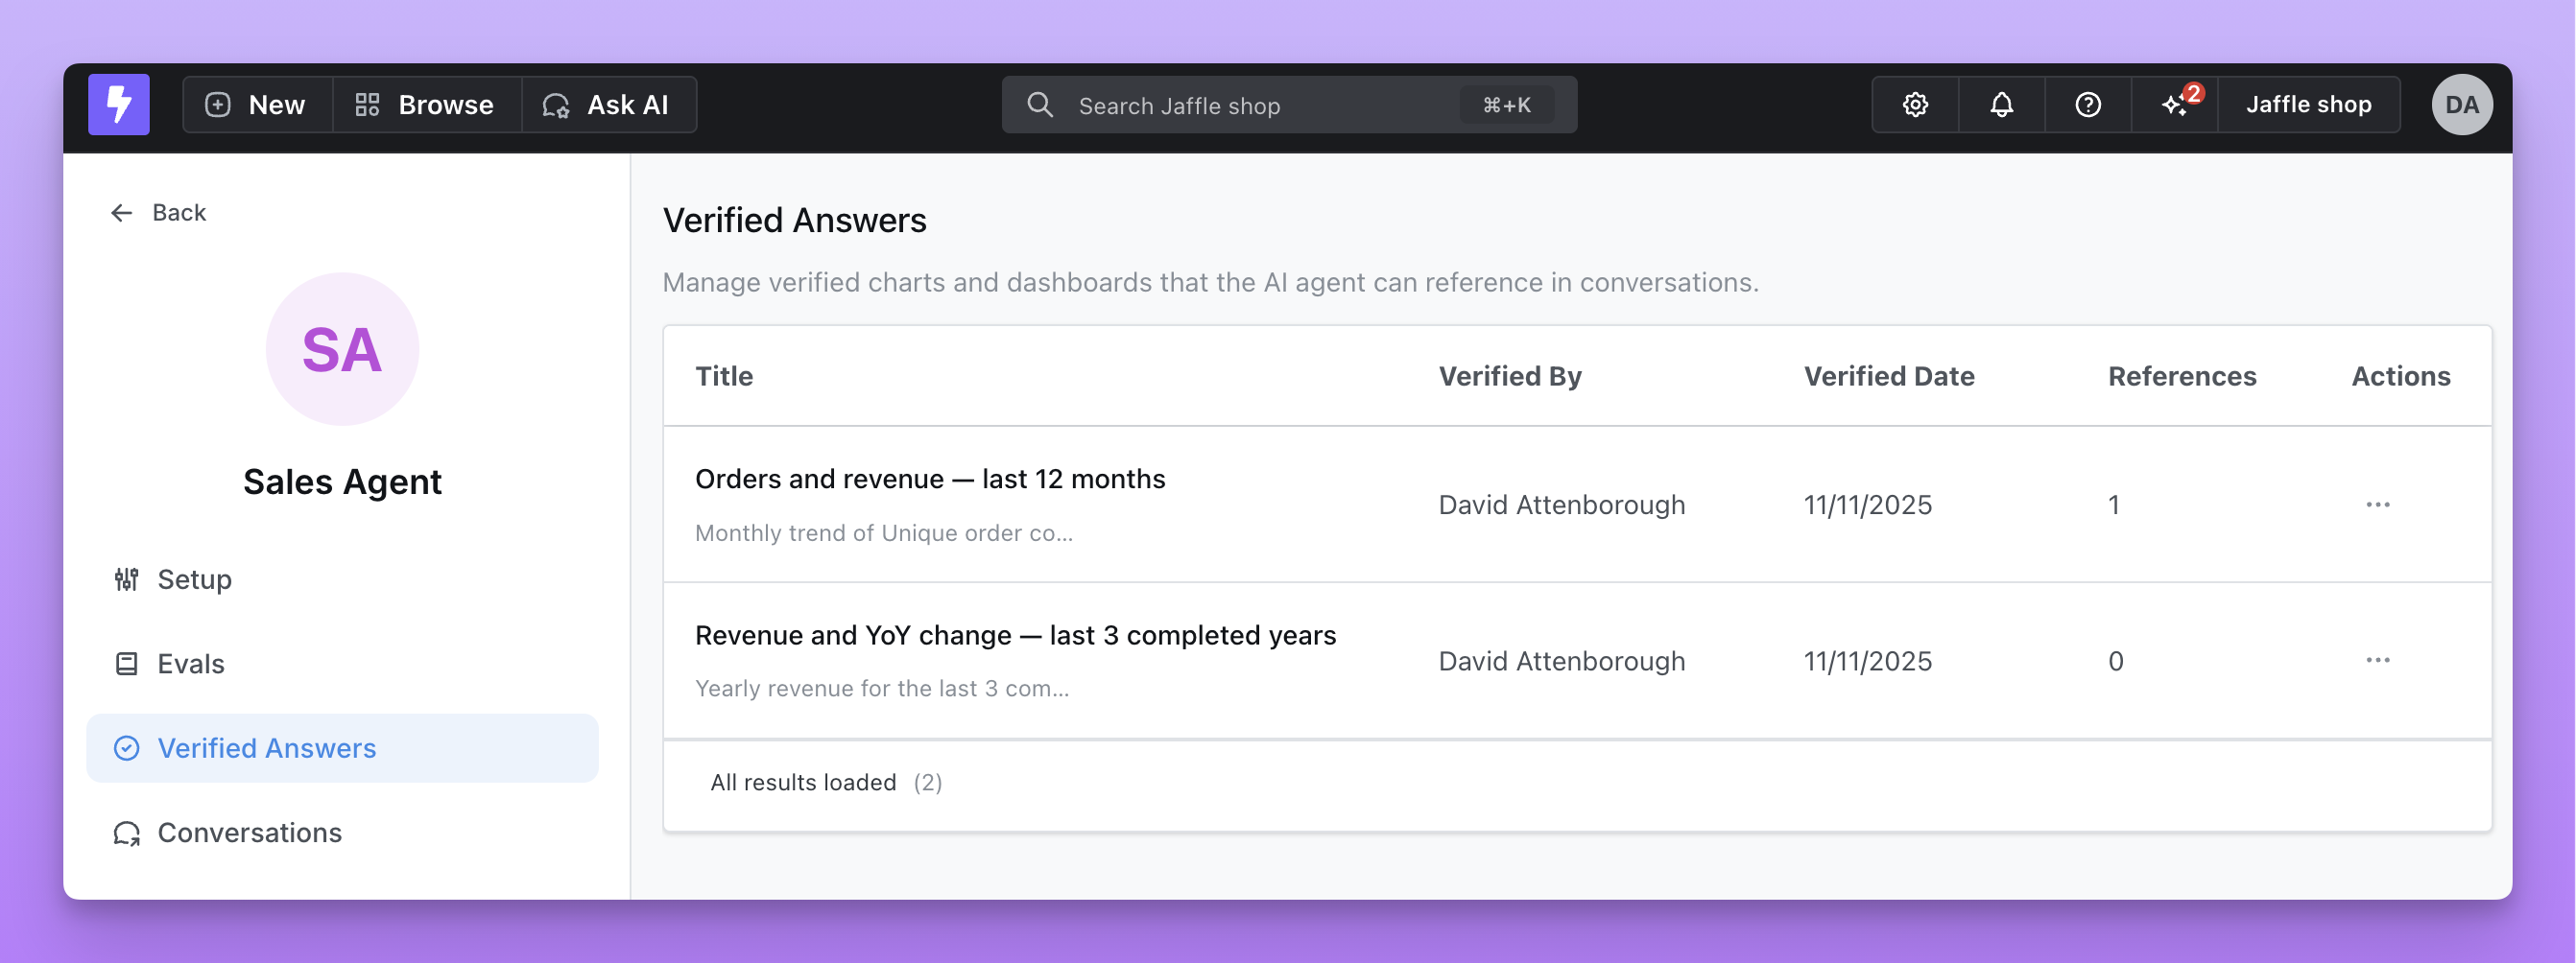Open Setup from the sidebar
This screenshot has height=963, width=2576.
194,579
